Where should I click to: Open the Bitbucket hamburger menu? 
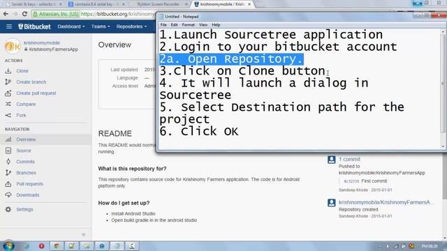(x=9, y=26)
